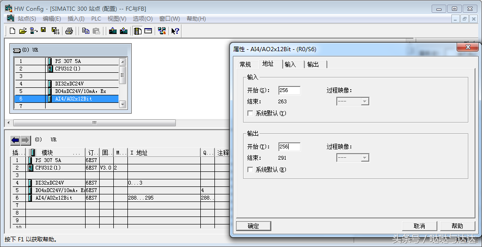Click the 288...295 address cell
The height and width of the screenshot is (247, 482).
click(164, 198)
